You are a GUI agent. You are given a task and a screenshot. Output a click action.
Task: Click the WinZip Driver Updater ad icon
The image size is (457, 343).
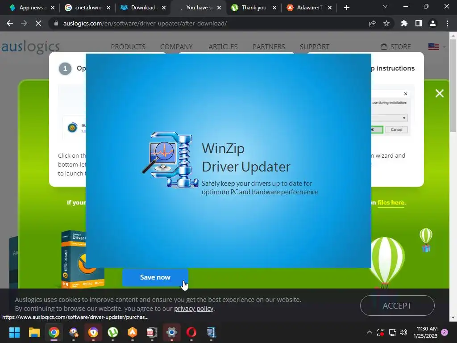point(170,159)
